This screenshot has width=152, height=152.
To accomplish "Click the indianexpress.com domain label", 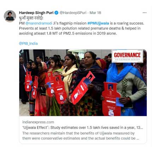I will [x=38, y=122].
